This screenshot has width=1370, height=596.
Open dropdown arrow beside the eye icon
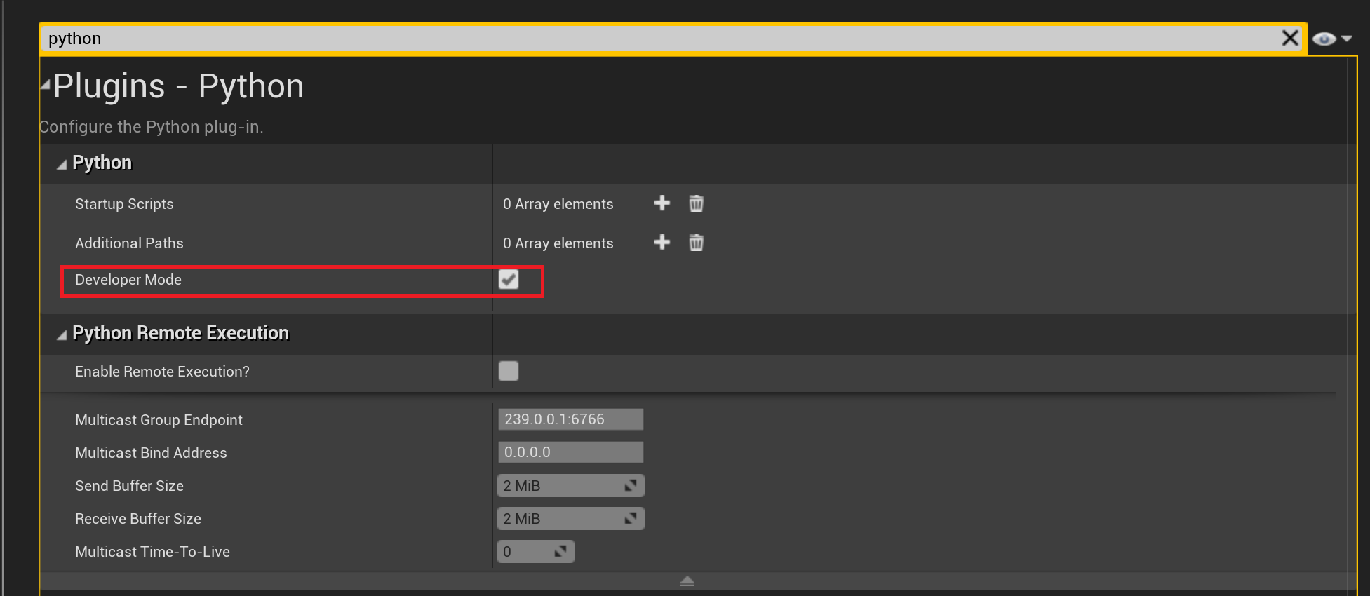point(1346,39)
